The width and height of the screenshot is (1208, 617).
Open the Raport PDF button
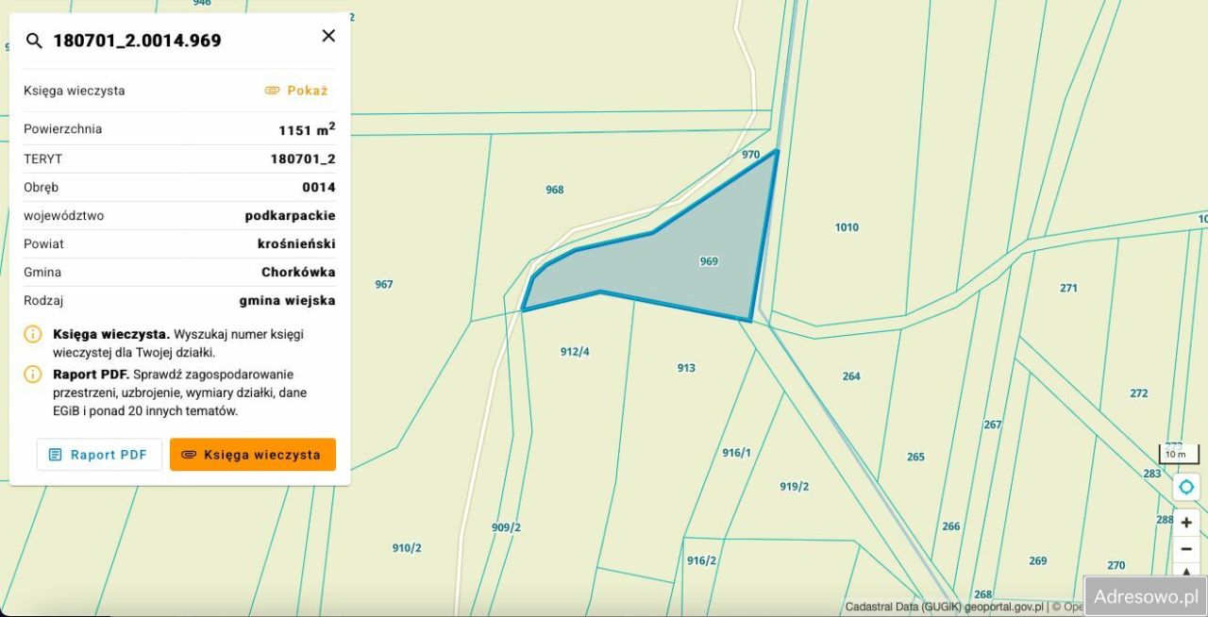click(99, 455)
